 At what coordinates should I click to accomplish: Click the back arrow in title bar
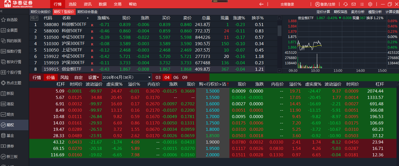[261, 4]
